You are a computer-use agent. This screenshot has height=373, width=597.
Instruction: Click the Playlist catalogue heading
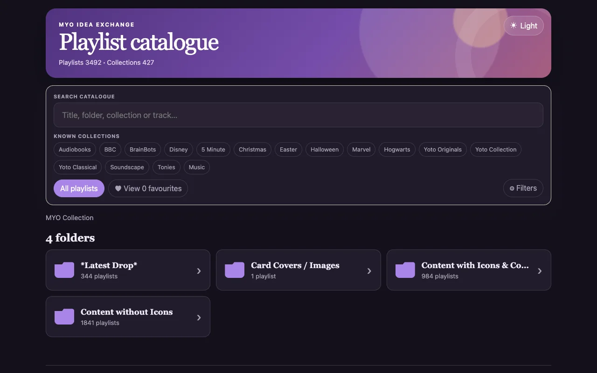139,42
